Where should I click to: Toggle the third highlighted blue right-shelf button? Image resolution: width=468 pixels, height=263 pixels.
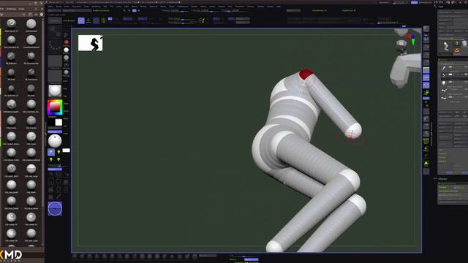pos(426,85)
